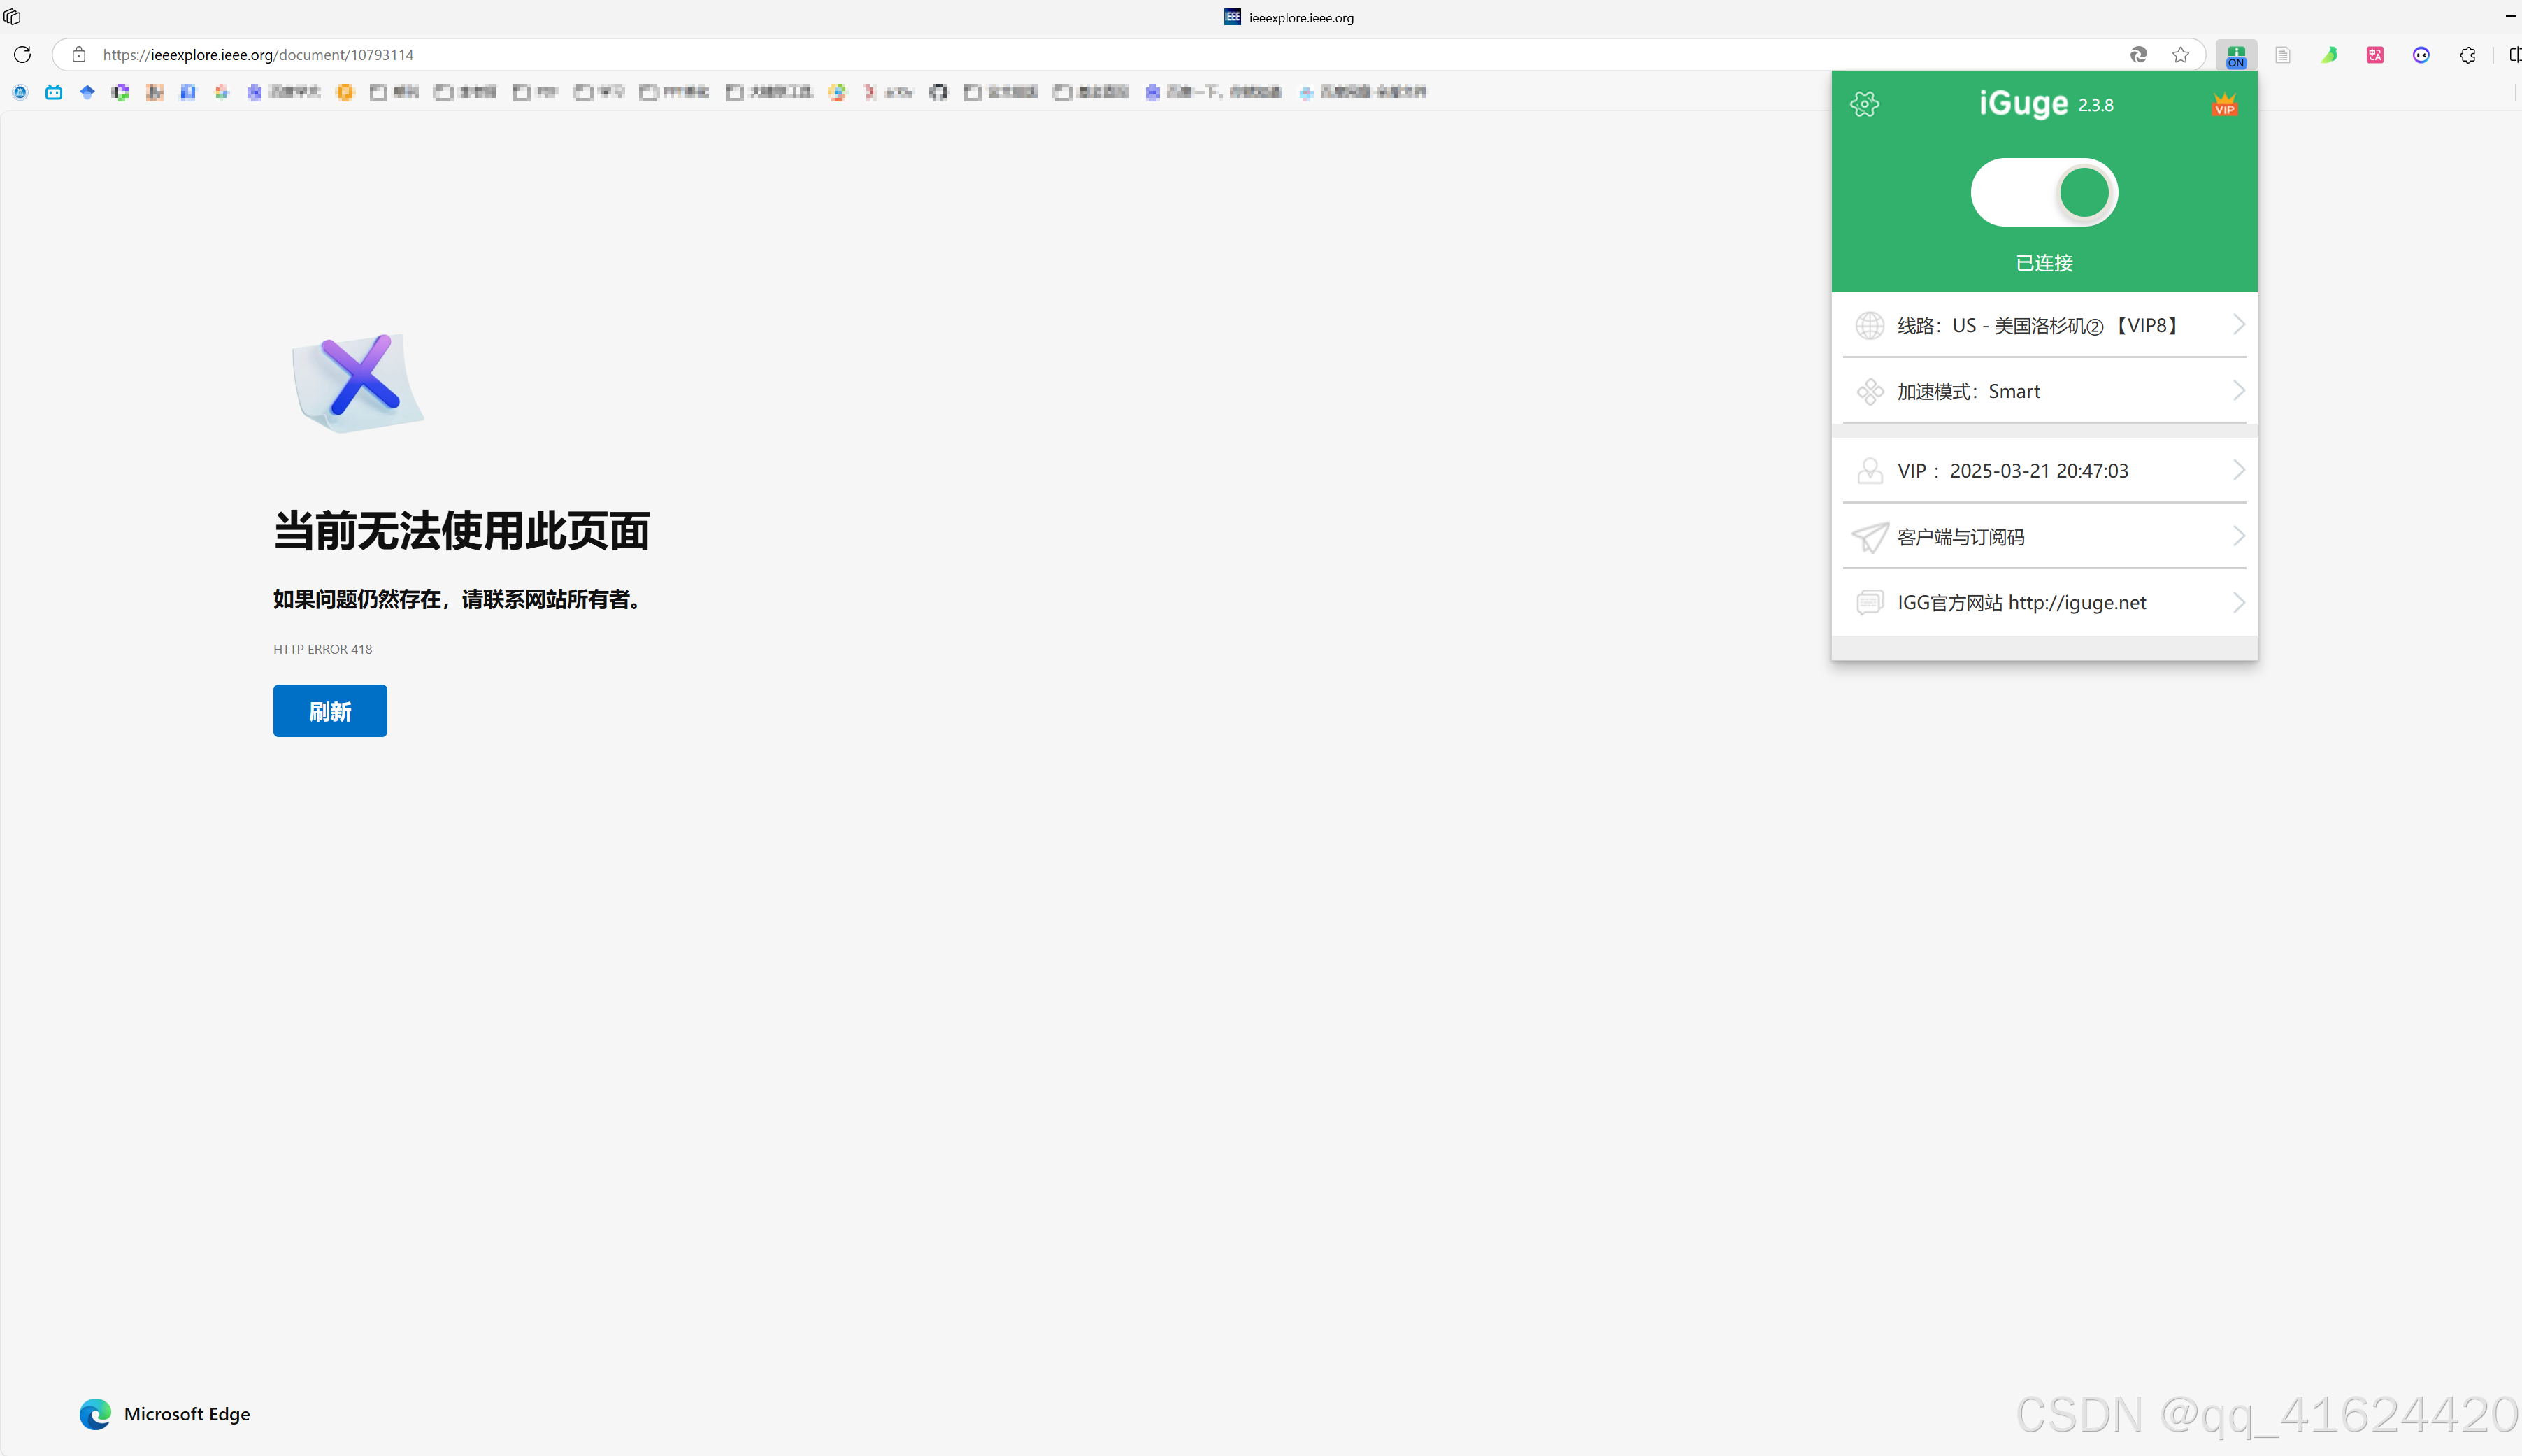The image size is (2522, 1456).
Task: Click the browser refresh icon
Action: point(22,55)
